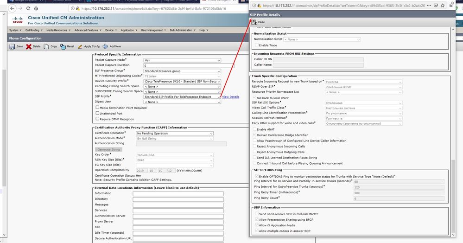
Task: Open Packet Capture Mode dropdown
Action: pos(182,60)
